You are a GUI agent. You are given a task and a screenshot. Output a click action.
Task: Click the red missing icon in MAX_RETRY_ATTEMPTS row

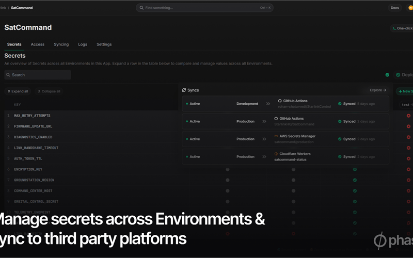tap(408, 116)
